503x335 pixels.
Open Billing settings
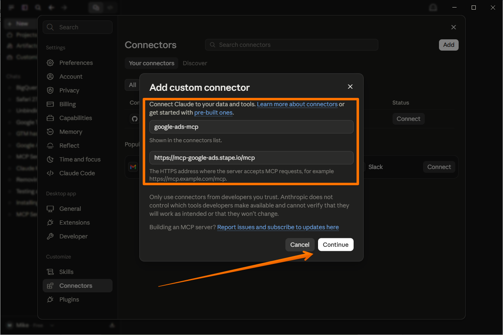pos(77,104)
